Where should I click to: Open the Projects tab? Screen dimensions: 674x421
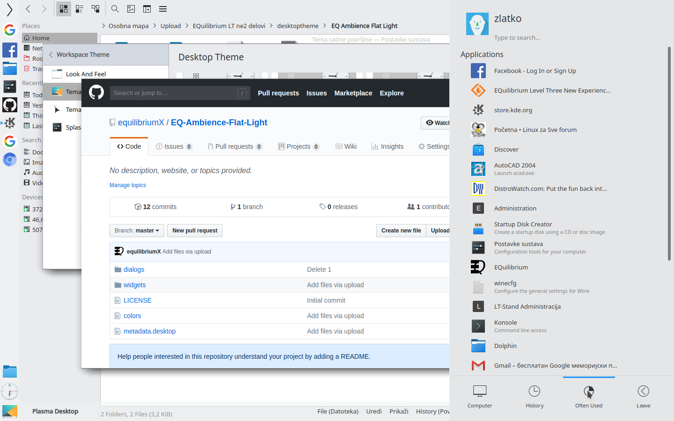pyautogui.click(x=299, y=146)
